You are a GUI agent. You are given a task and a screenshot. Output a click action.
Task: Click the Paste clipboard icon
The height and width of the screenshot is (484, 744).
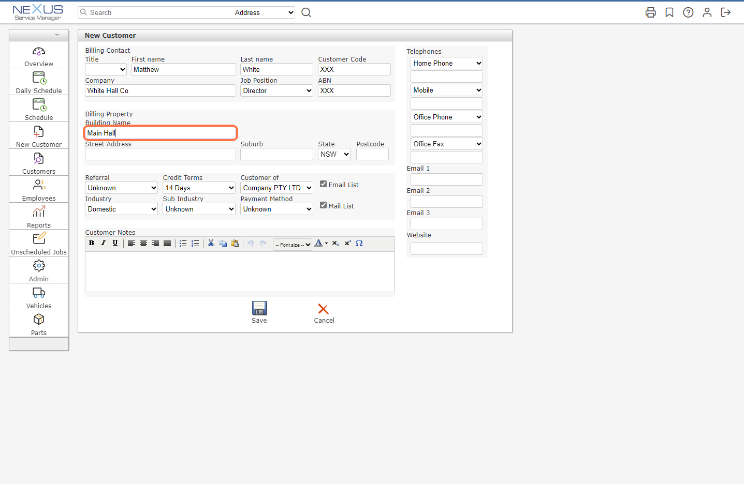click(x=235, y=243)
